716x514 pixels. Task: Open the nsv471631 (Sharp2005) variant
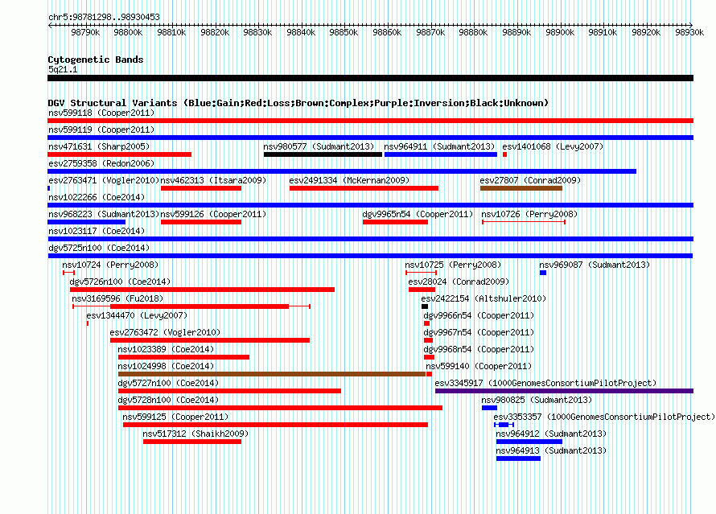99,146
